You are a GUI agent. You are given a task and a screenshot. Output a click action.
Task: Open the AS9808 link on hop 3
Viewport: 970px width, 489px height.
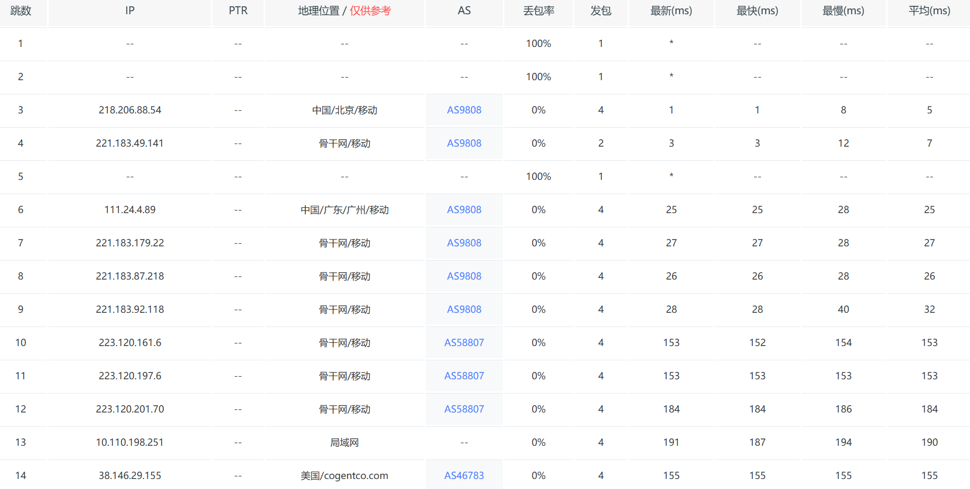[464, 110]
